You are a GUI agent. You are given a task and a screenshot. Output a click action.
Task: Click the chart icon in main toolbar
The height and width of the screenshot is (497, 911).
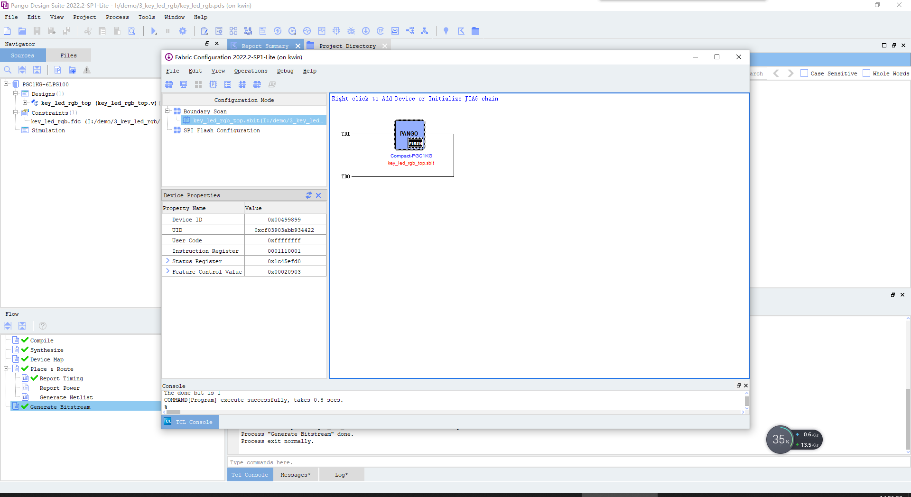395,31
